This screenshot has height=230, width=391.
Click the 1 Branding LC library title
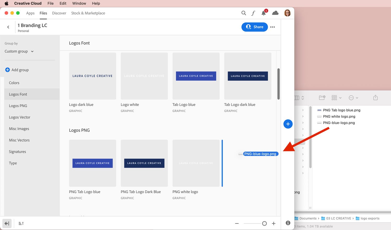[x=32, y=25]
